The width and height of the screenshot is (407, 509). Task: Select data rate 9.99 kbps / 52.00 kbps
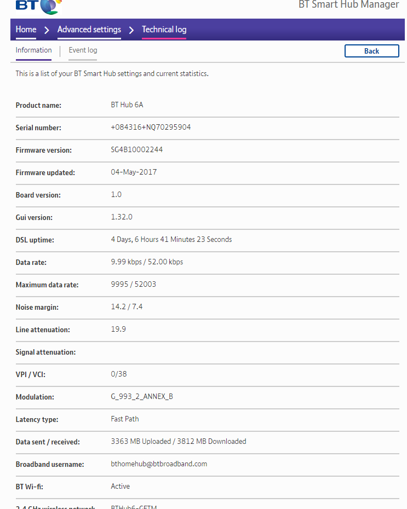click(x=147, y=262)
